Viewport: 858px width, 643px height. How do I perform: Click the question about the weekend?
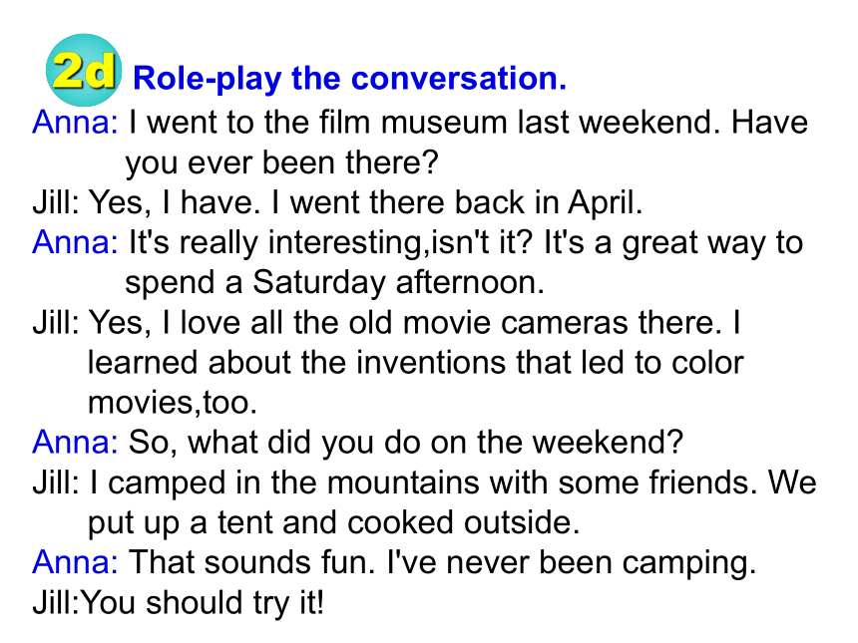(405, 443)
